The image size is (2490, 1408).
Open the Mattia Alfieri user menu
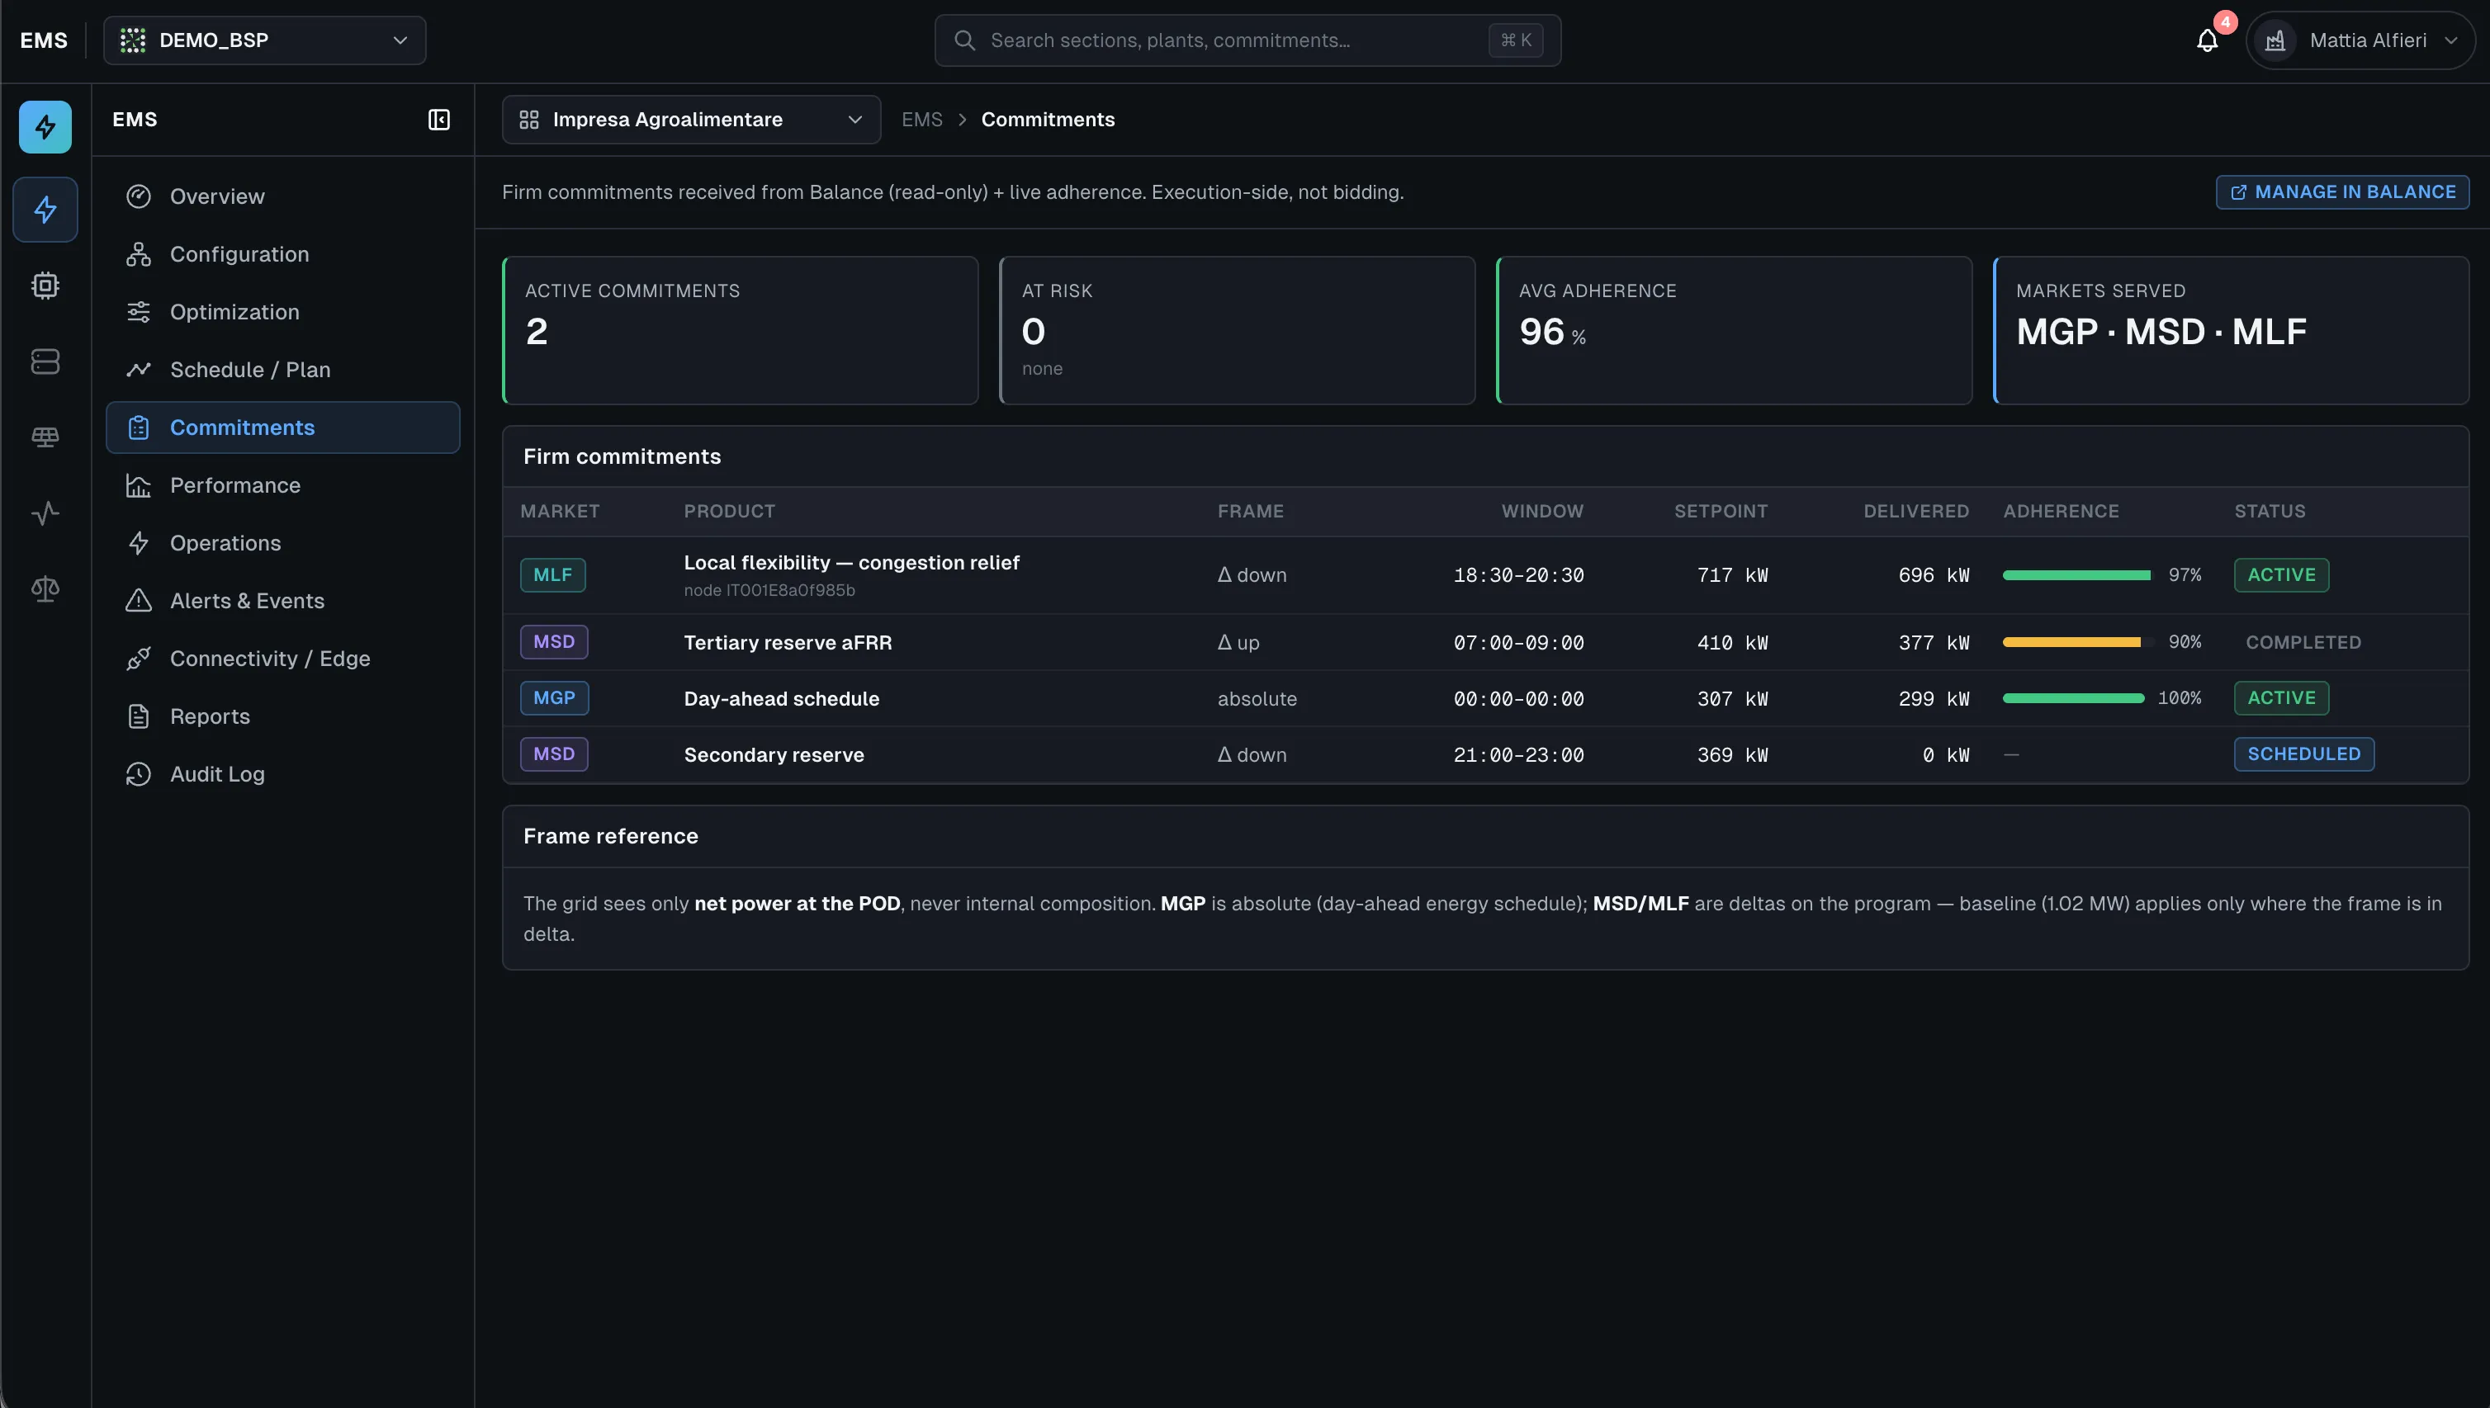click(x=2360, y=40)
